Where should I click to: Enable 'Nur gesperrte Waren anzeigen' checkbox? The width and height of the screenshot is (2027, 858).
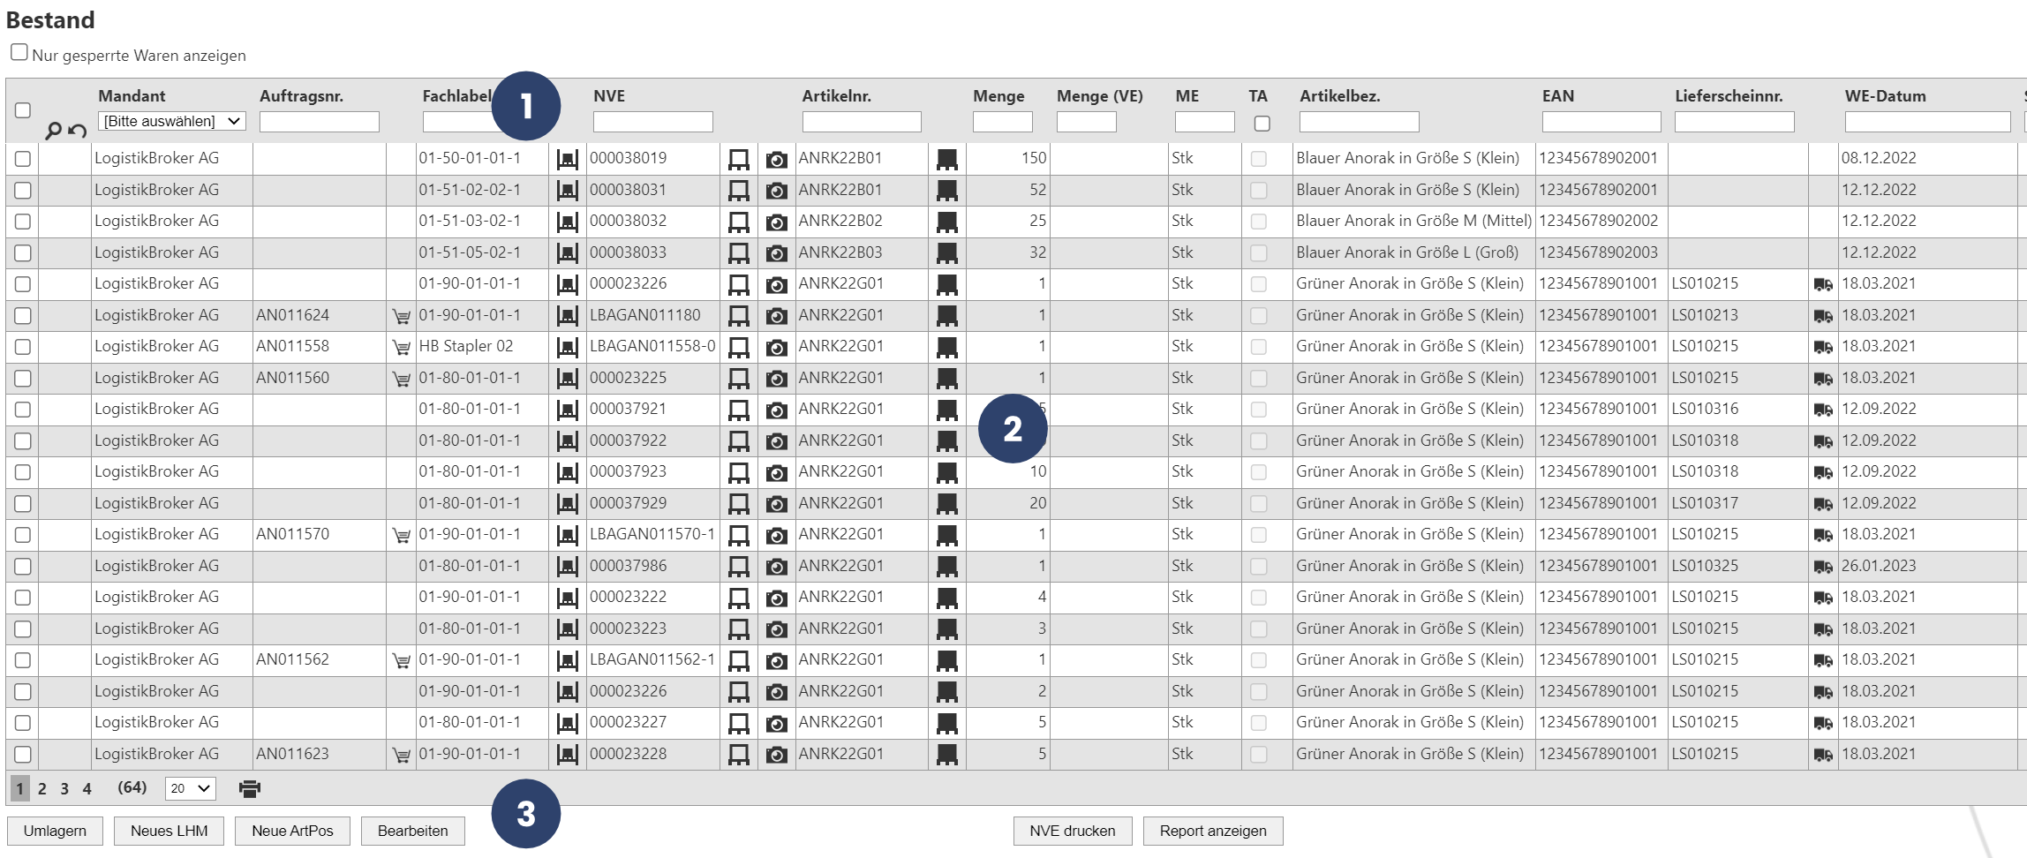pos(19,53)
